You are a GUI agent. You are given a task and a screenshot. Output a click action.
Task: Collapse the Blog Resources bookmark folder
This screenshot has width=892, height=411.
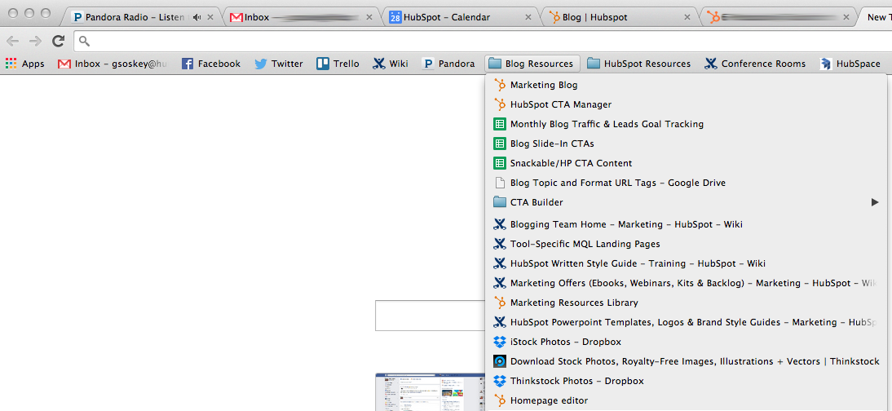(x=532, y=64)
